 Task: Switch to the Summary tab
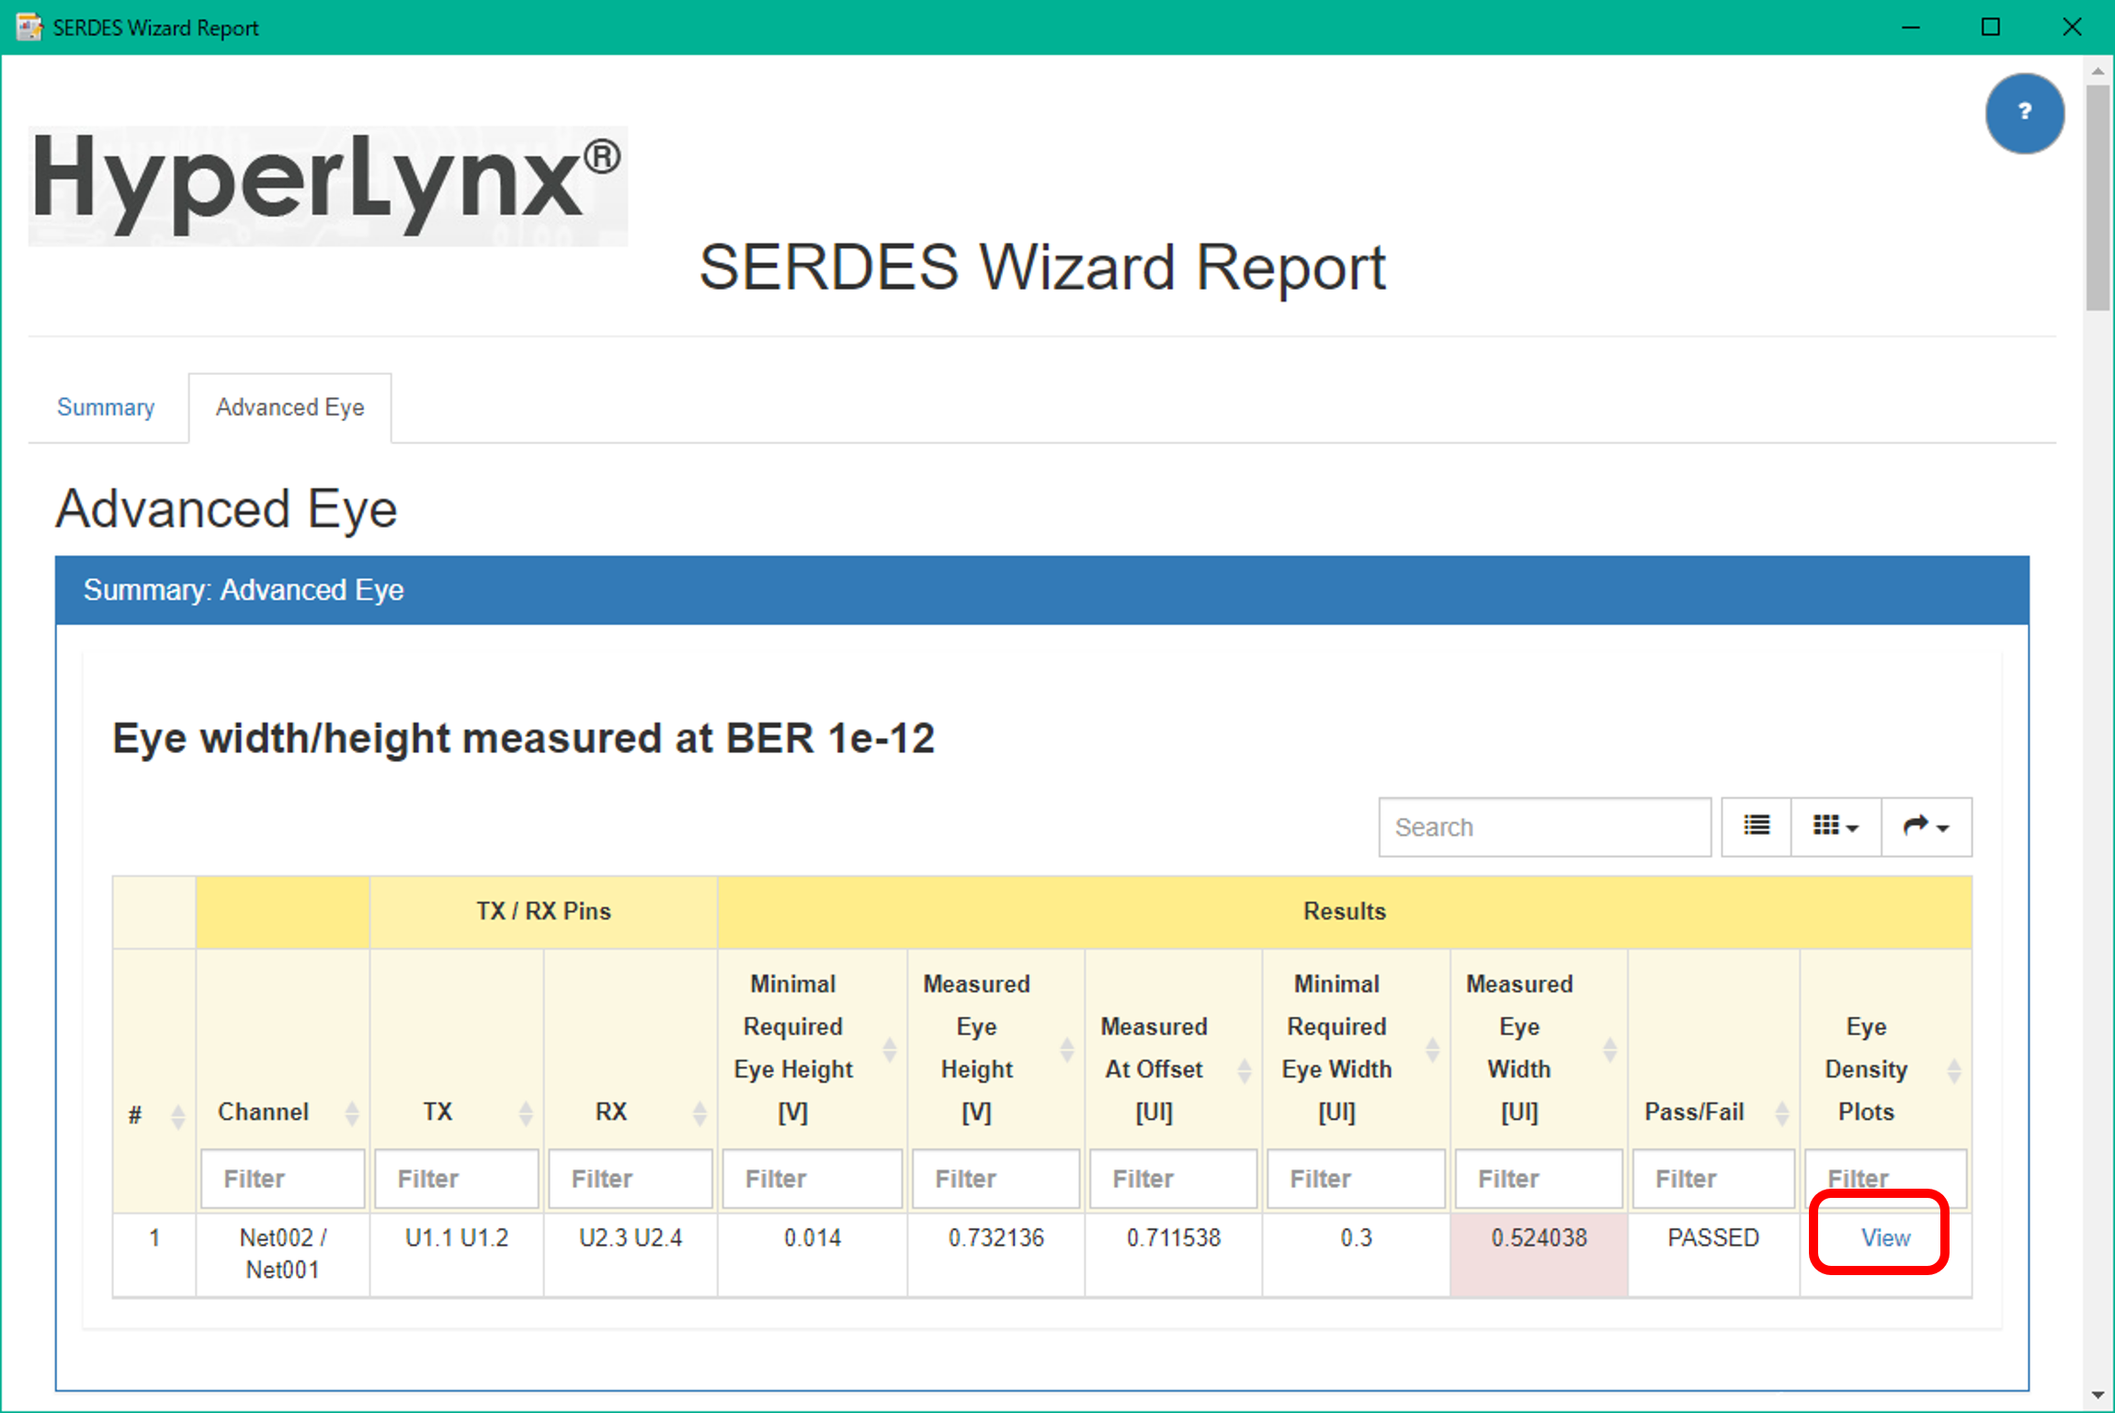pos(106,407)
